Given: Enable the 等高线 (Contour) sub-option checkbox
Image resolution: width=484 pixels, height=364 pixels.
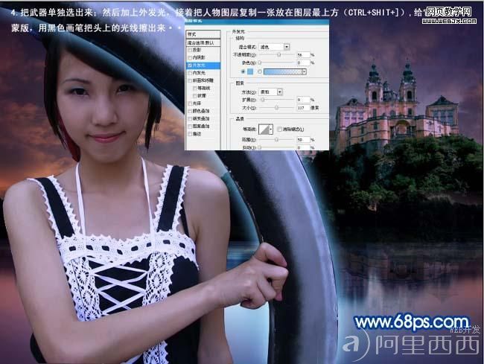Looking at the screenshot, I should click(195, 89).
